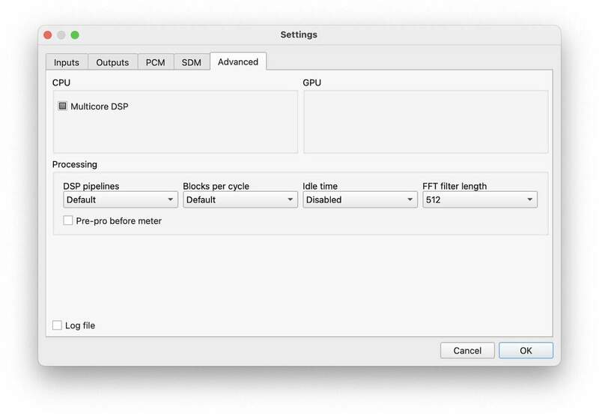599x416 pixels.
Task: Expand the FFT filter length dropdown
Action: pyautogui.click(x=479, y=200)
